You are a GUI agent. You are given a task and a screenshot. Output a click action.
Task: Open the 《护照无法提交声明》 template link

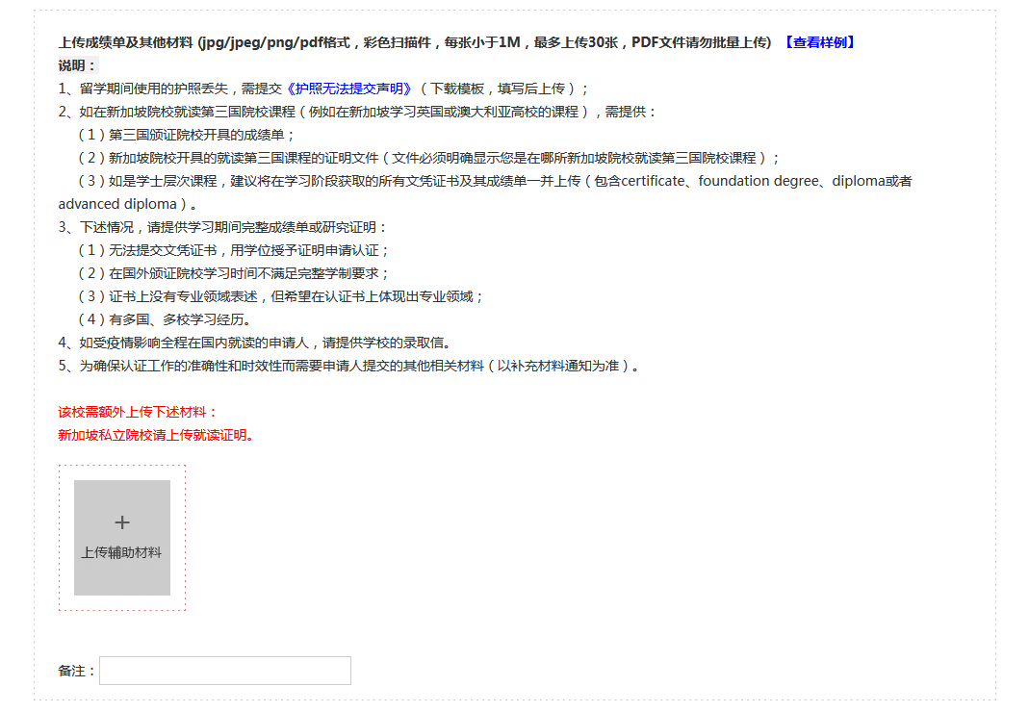pyautogui.click(x=348, y=89)
